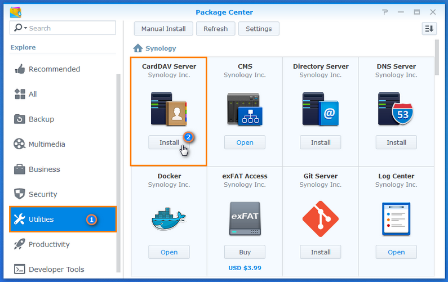The image size is (448, 282).
Task: Click the Git Server package icon
Action: pos(321,219)
